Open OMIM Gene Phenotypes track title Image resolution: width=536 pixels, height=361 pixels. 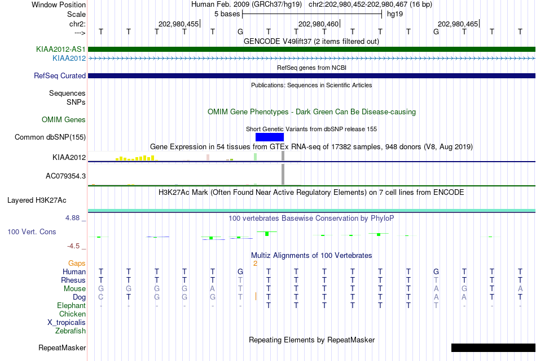(311, 112)
